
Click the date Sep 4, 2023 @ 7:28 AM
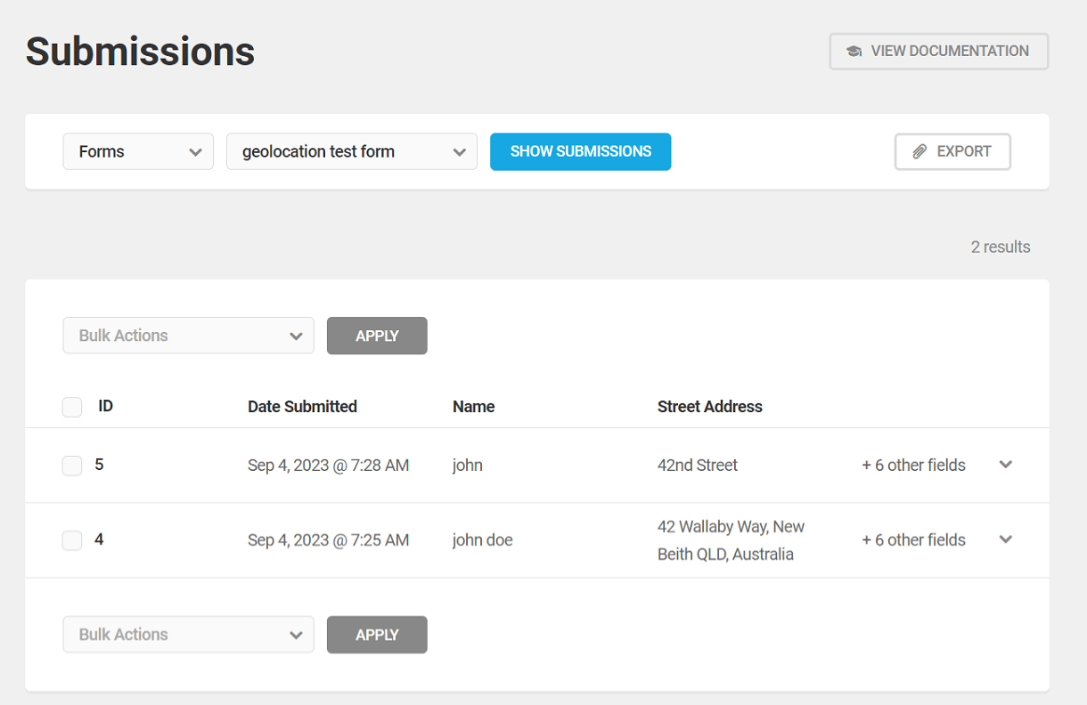pyautogui.click(x=329, y=466)
